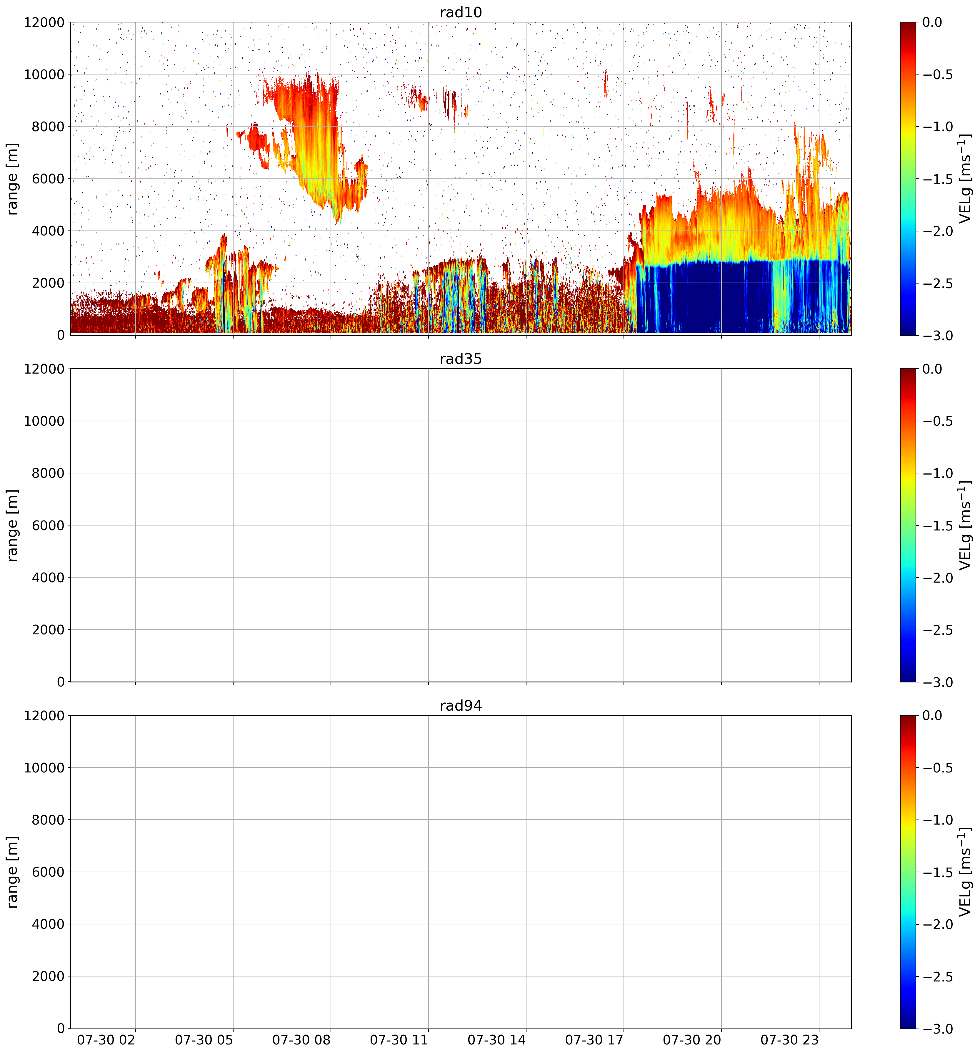Click the −2.5 tick on rad94 colorbar
The width and height of the screenshot is (980, 1053).
938,977
